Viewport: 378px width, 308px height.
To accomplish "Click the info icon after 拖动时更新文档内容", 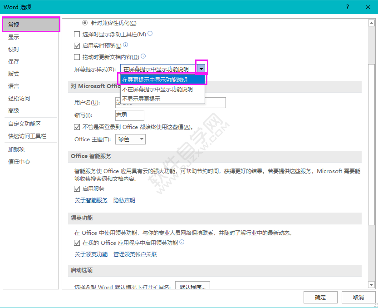I will (x=143, y=56).
